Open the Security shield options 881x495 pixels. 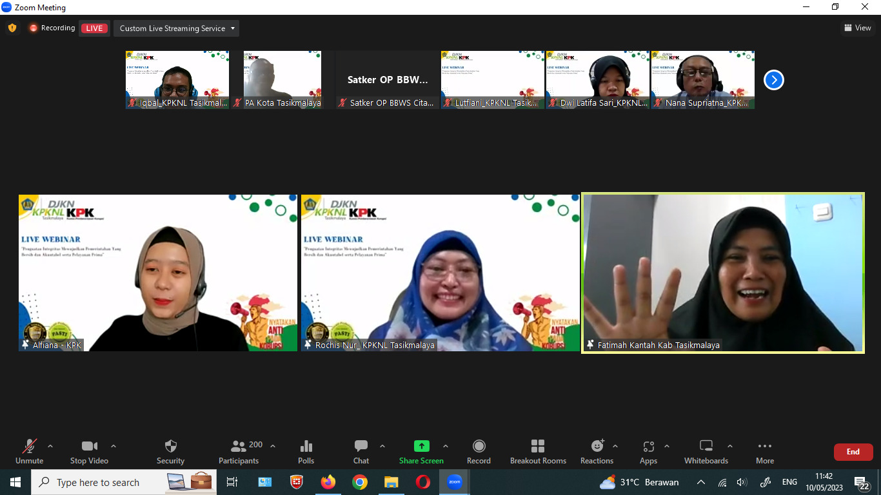170,452
